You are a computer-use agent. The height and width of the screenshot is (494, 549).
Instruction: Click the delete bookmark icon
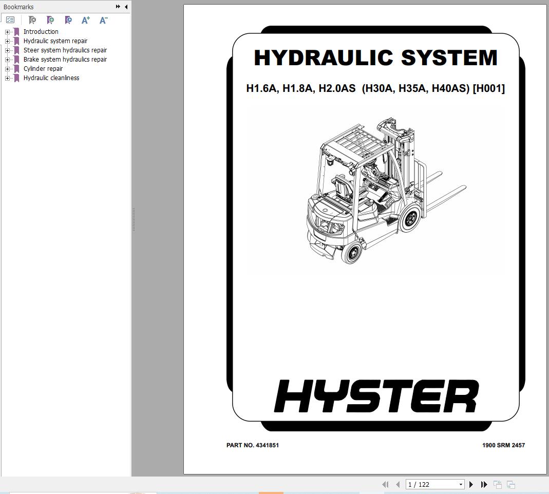[x=32, y=20]
